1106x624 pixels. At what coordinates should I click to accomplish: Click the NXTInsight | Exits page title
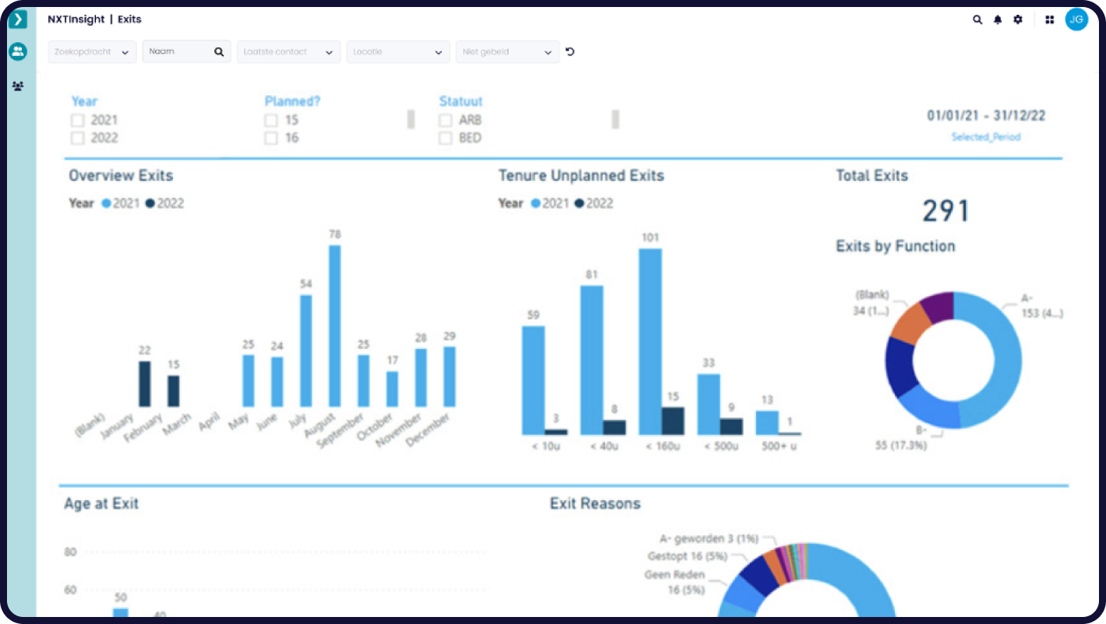[94, 19]
